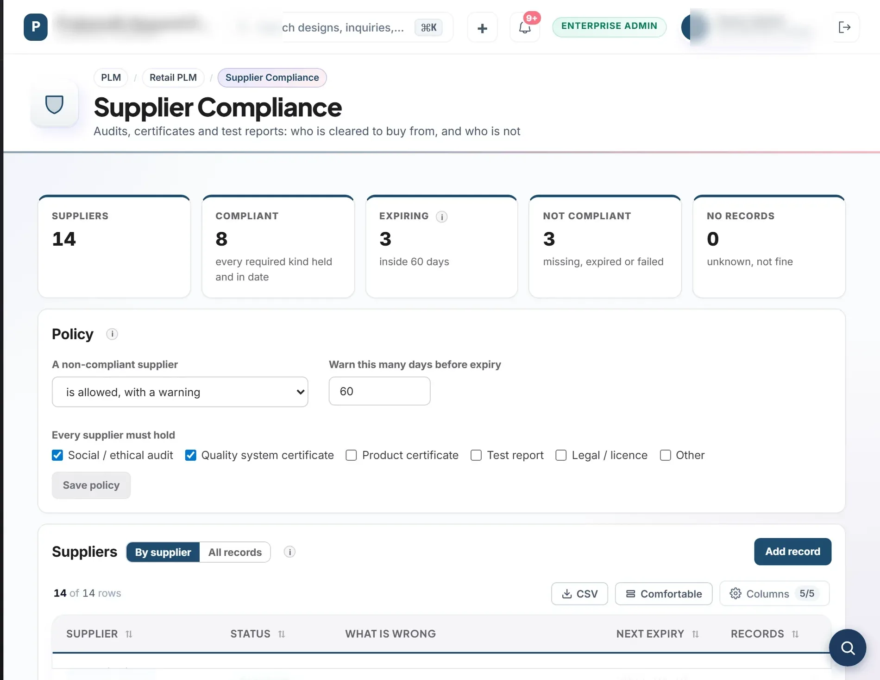
Task: Click the sign-out icon
Action: 845,27
